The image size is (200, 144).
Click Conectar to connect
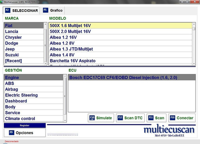(182, 118)
